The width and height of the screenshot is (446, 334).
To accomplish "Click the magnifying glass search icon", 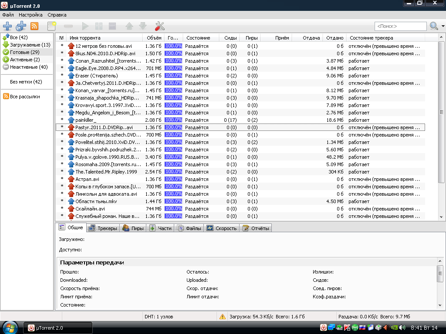I will (434, 26).
